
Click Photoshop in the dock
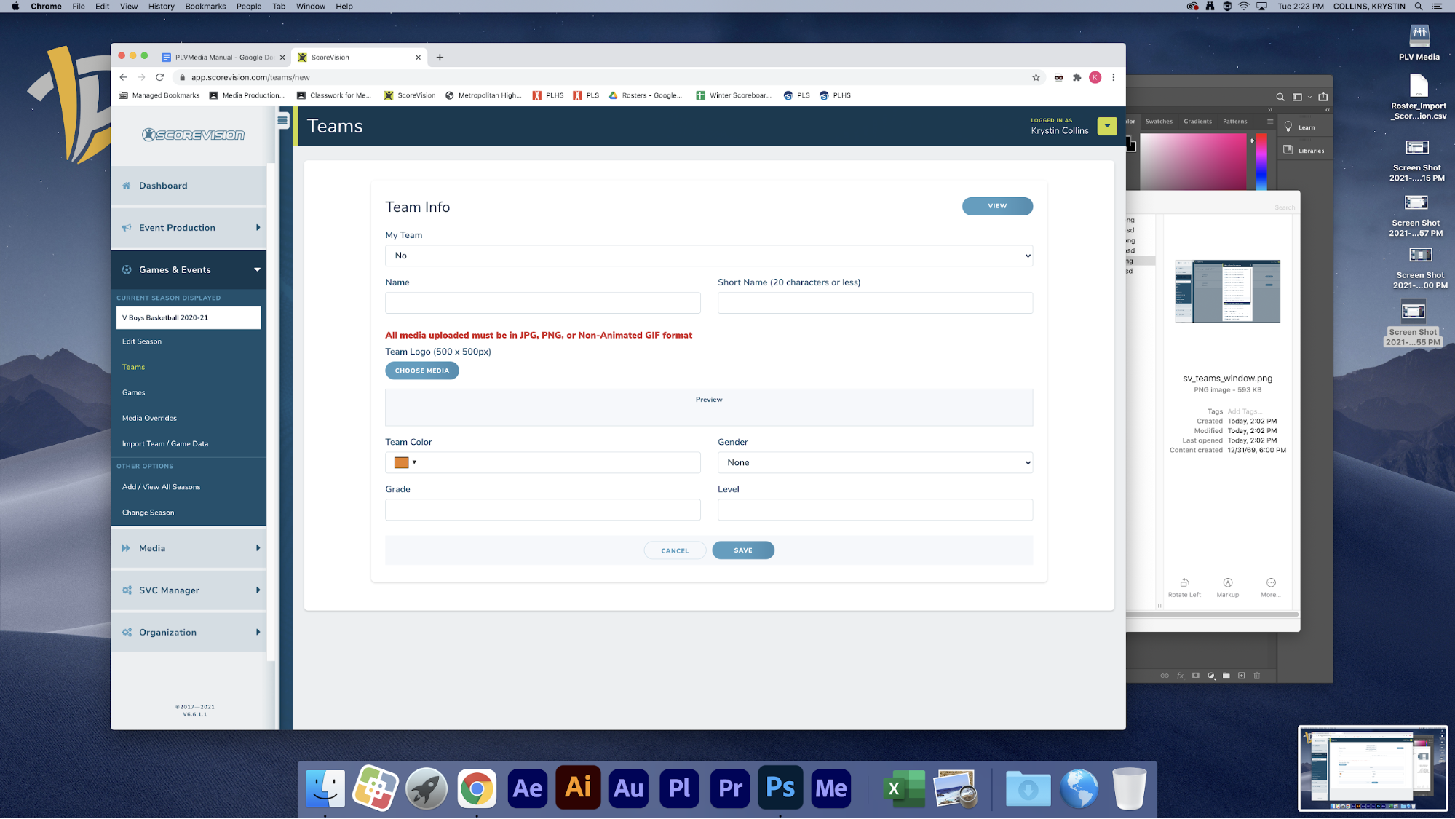click(x=780, y=788)
